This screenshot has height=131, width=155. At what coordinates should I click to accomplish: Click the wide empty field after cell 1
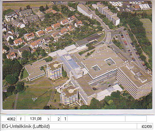click(x=96, y=119)
